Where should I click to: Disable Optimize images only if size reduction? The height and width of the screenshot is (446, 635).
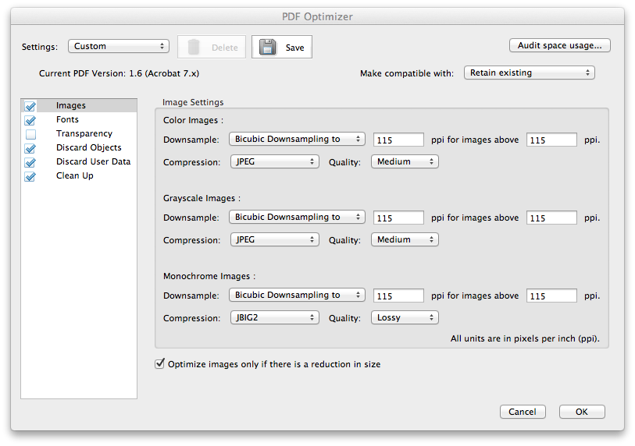(x=160, y=363)
